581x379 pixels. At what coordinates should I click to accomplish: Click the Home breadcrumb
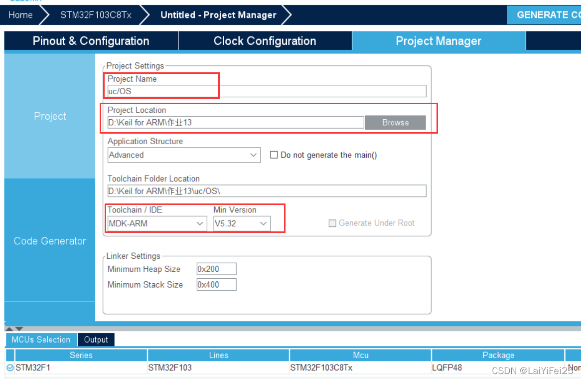[x=21, y=15]
